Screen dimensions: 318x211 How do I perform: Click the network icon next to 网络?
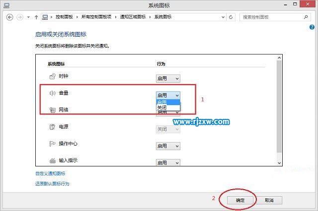[x=53, y=110]
